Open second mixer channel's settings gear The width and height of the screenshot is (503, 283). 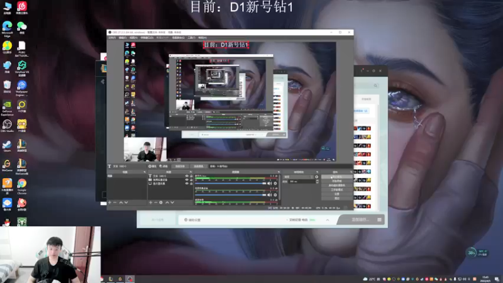tap(275, 195)
